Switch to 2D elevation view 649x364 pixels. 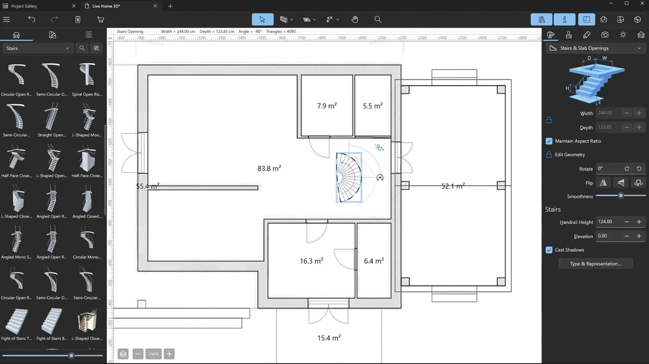pyautogui.click(x=603, y=19)
